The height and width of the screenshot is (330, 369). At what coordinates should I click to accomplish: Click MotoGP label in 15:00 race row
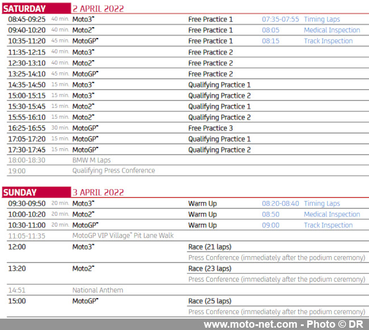(x=85, y=301)
